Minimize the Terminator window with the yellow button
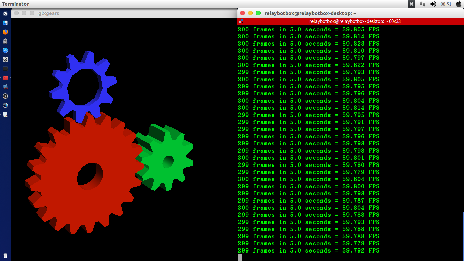The image size is (464, 261). tap(250, 13)
